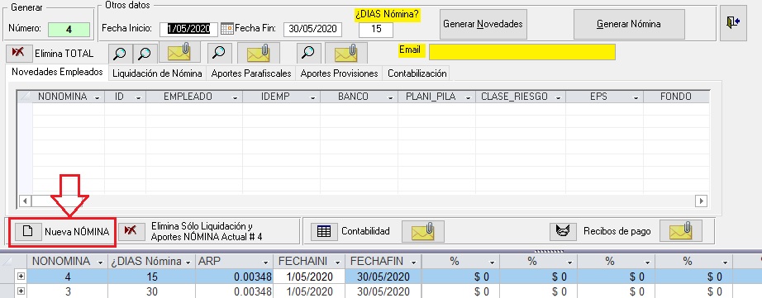Click the Generar Nómina button
The image size is (762, 298).
pos(629,24)
